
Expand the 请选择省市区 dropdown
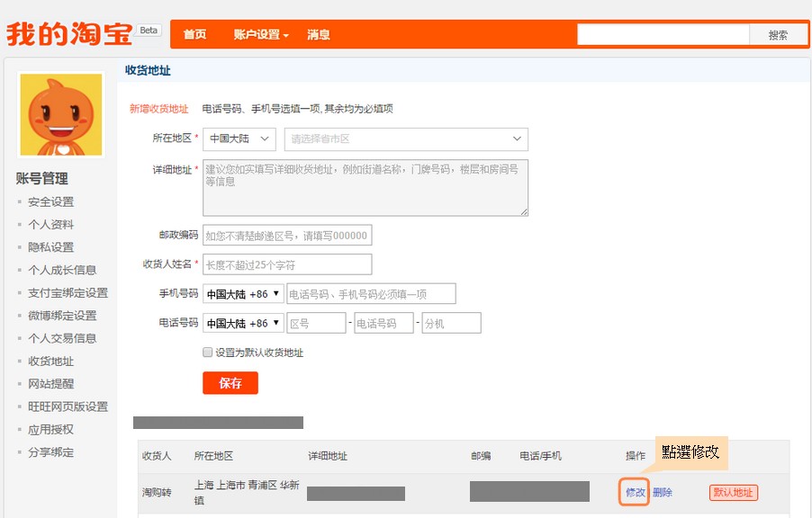pyautogui.click(x=406, y=138)
